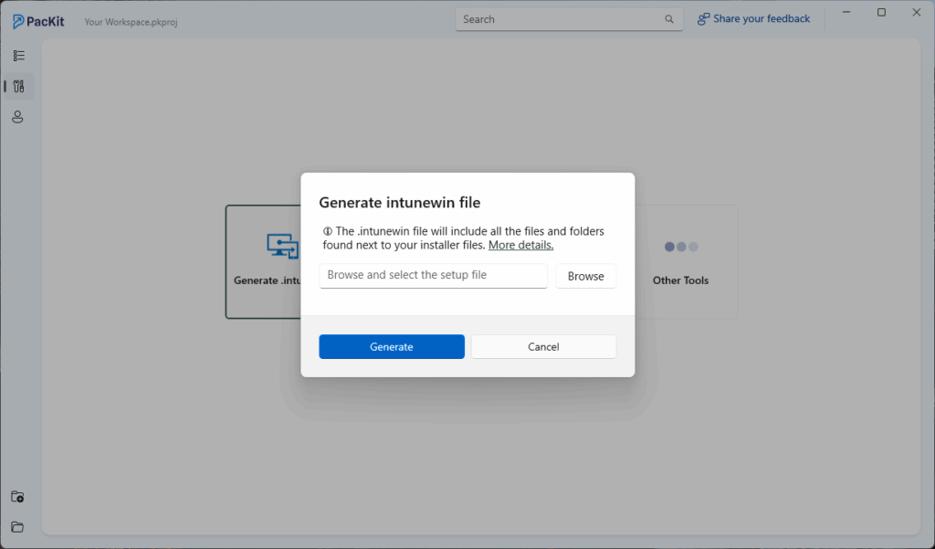935x549 pixels.
Task: Click the open folder icon in sidebar
Action: coord(17,527)
